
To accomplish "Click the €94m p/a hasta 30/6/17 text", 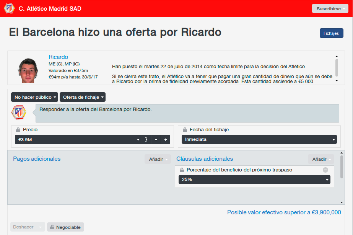I will coord(73,77).
